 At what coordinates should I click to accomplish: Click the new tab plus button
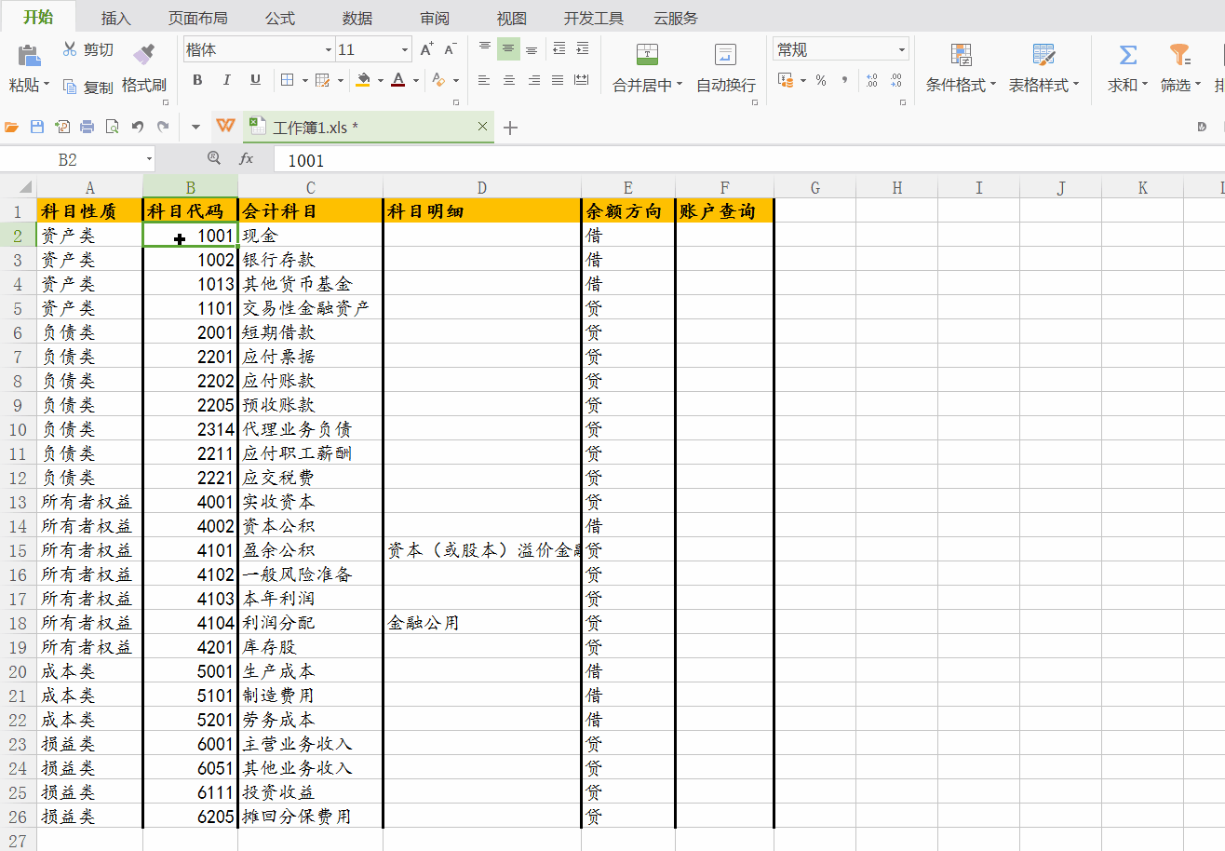tap(510, 128)
